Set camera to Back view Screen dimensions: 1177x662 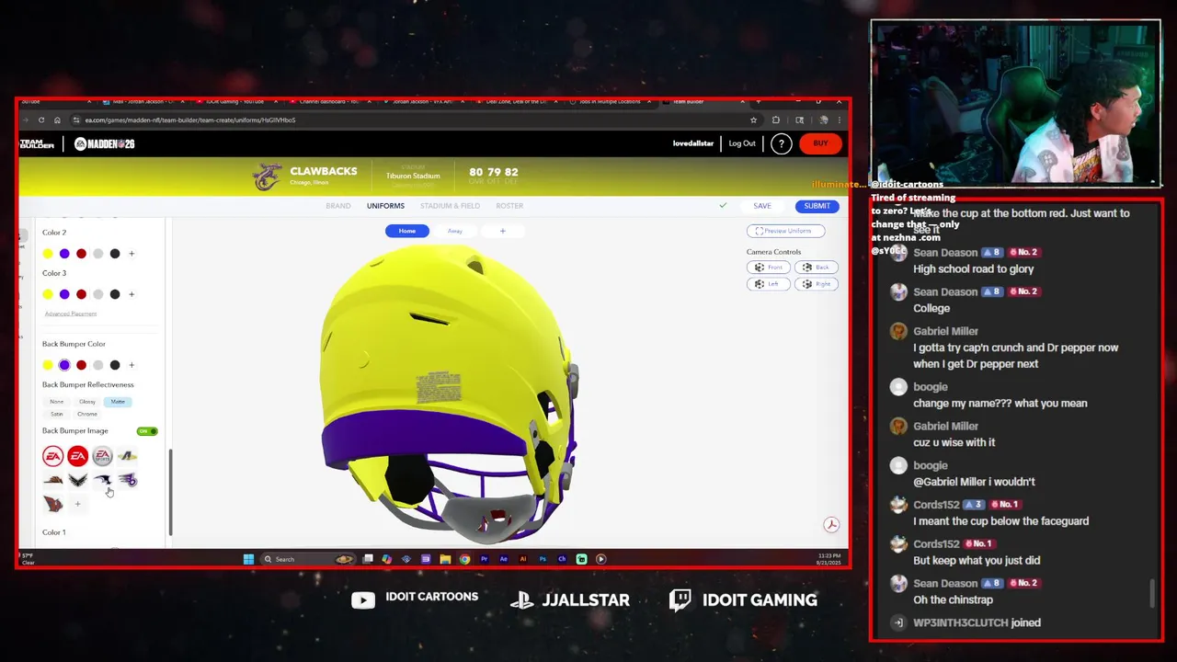(817, 268)
